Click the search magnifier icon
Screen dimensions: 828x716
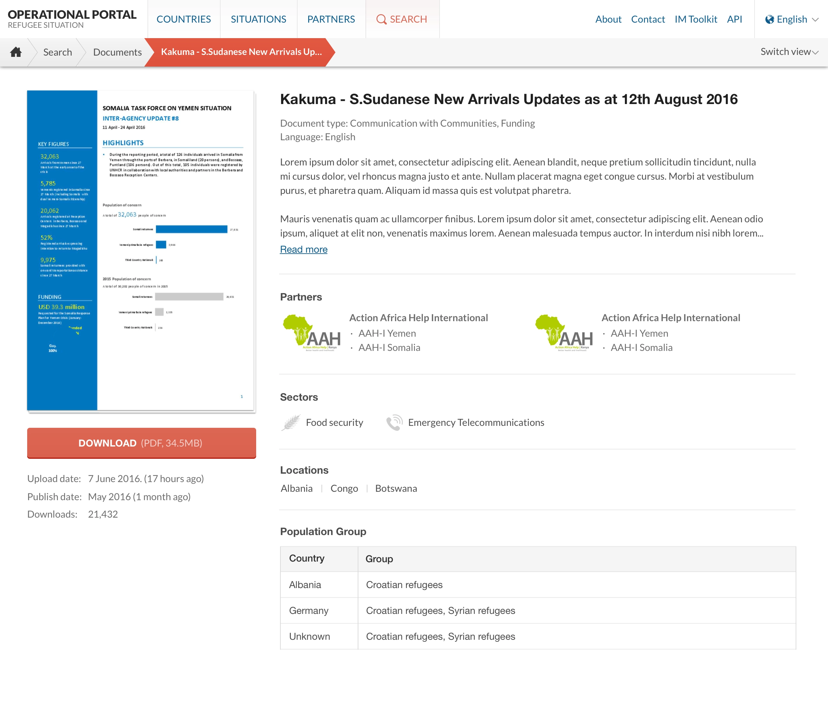(x=381, y=19)
